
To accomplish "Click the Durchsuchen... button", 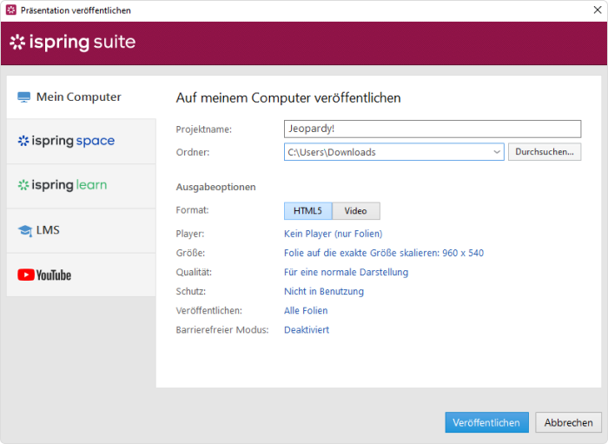I will [545, 152].
